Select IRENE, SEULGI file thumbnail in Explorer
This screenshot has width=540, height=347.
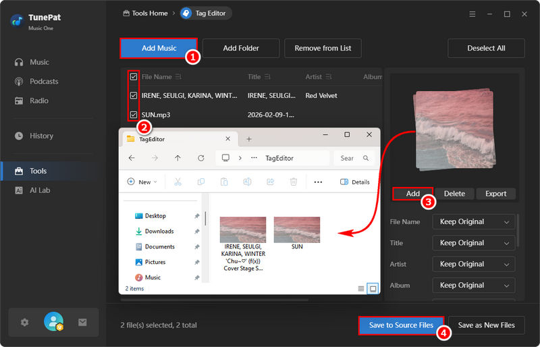243,230
